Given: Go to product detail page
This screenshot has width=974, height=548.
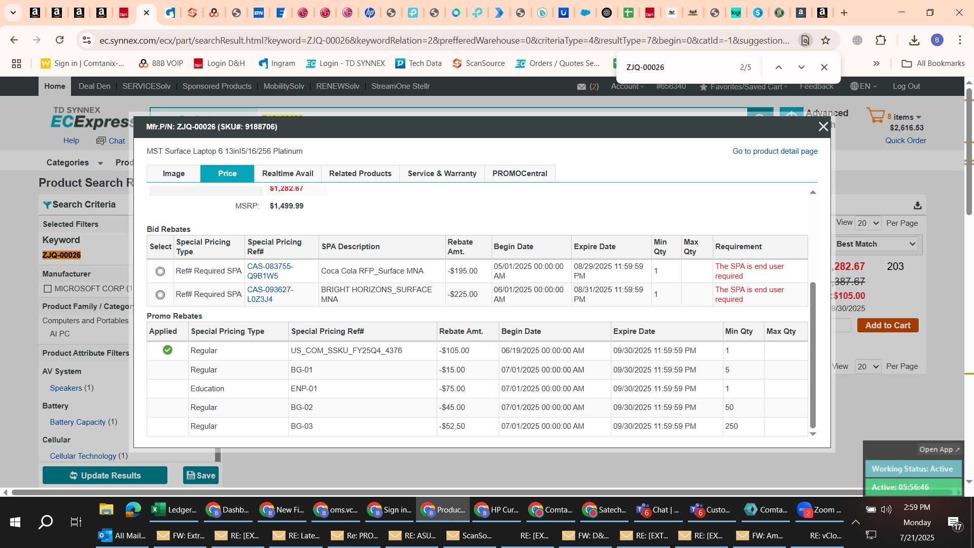Looking at the screenshot, I should point(775,151).
